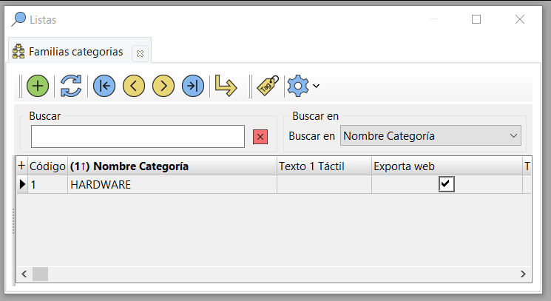
Task: Go to the first record
Action: (104, 86)
